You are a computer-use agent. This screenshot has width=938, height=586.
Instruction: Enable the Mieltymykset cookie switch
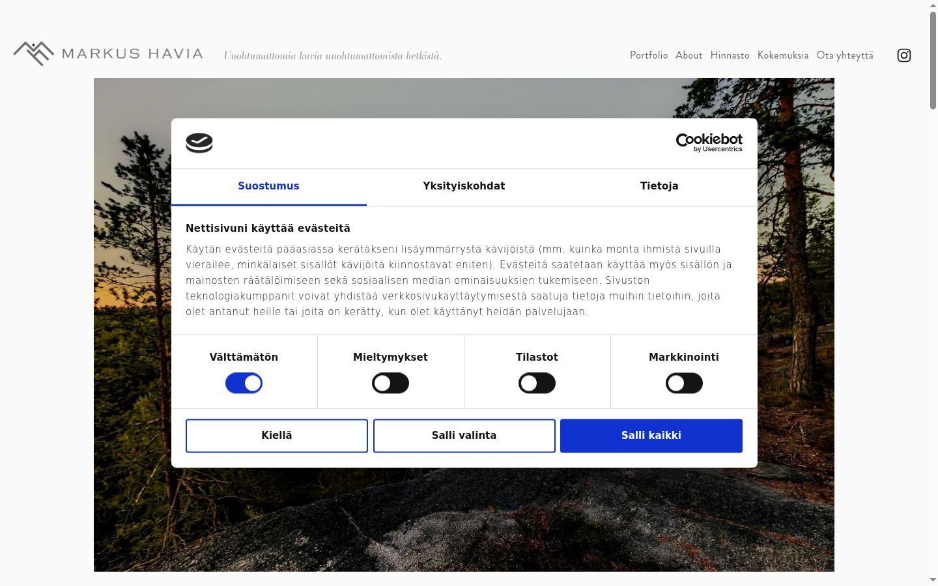click(390, 383)
